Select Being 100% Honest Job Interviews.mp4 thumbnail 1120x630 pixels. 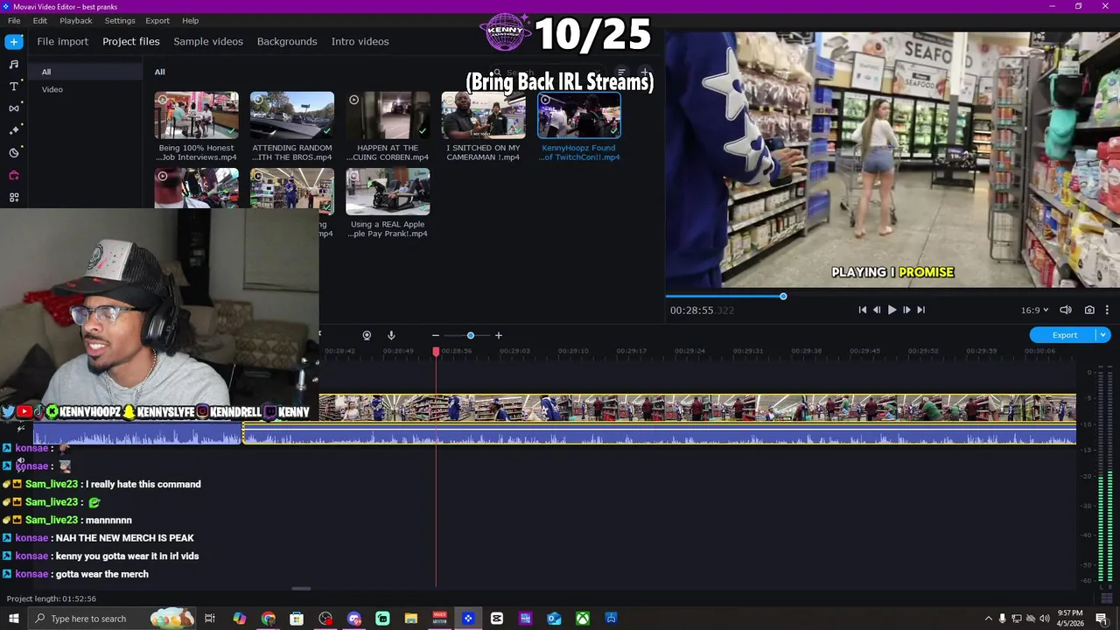point(197,115)
